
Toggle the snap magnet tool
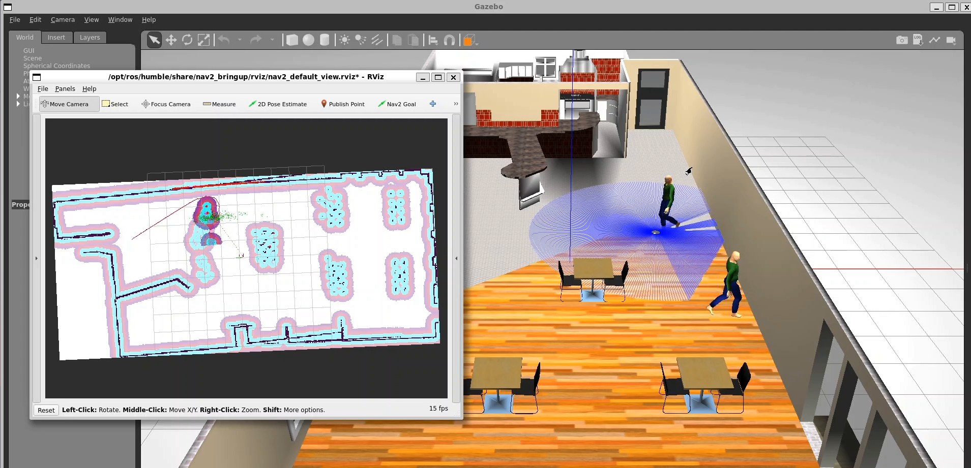[449, 40]
